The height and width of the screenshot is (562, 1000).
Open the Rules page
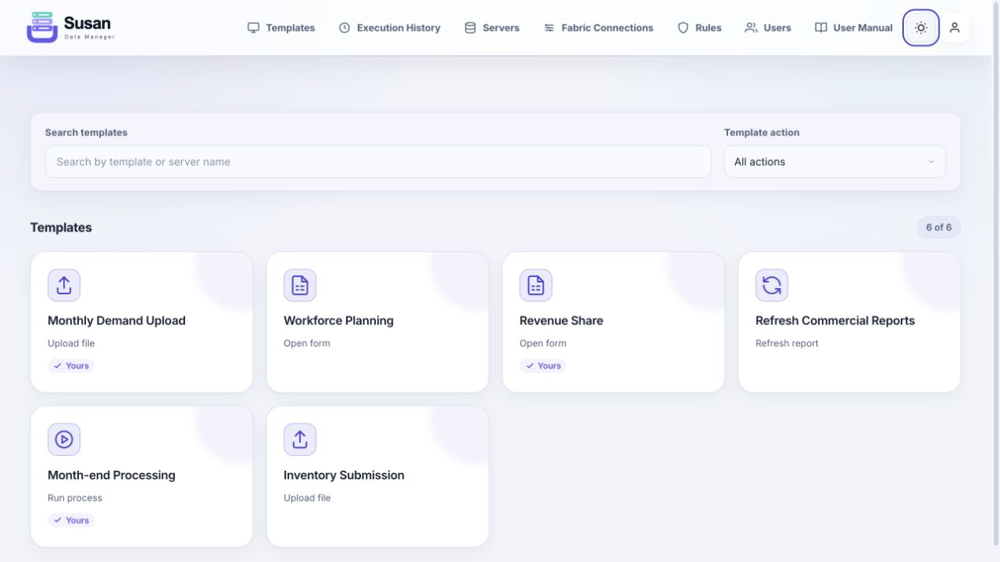coord(700,28)
